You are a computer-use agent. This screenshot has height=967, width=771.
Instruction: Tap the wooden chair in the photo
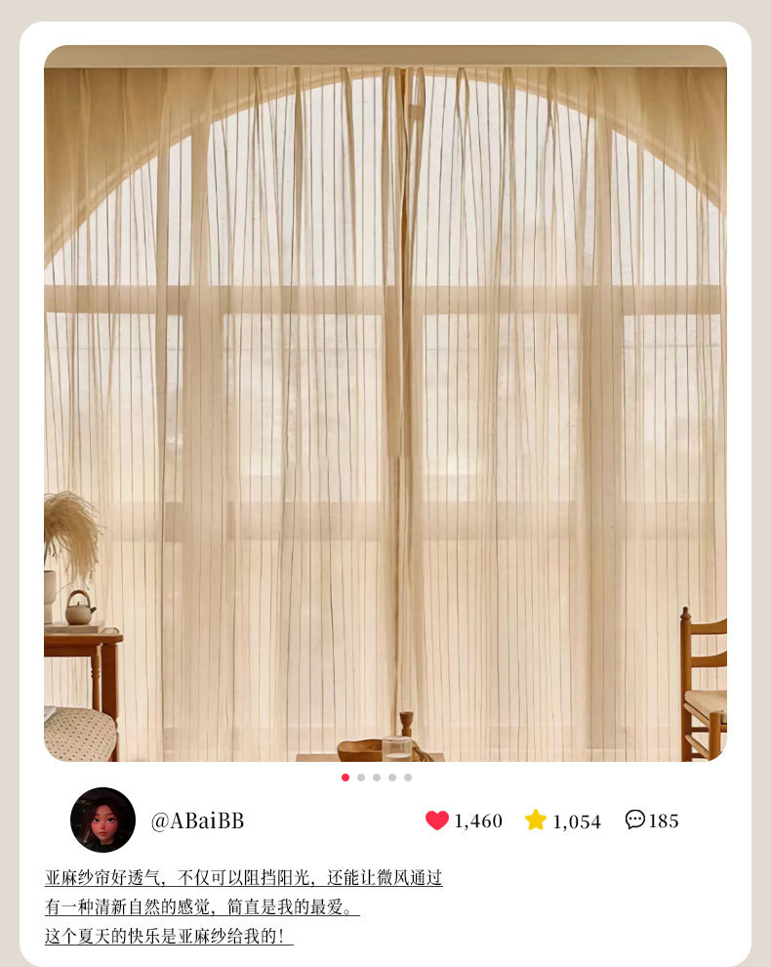coord(704,684)
